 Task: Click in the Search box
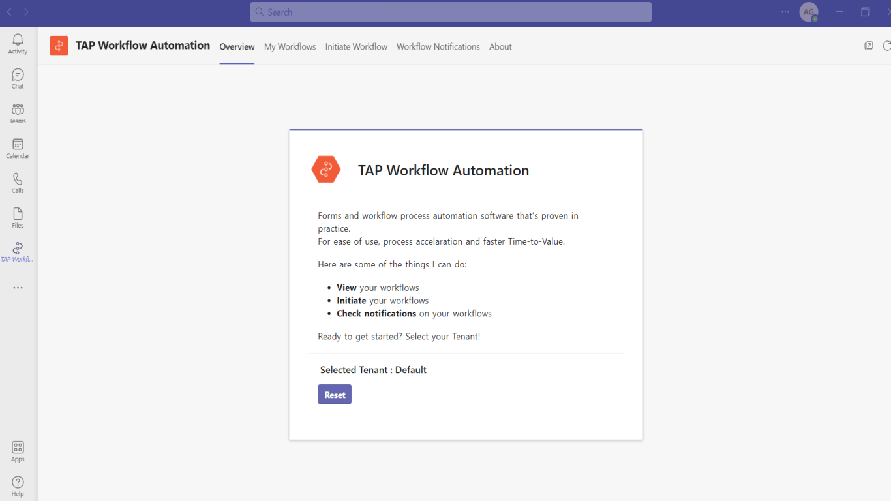451,12
